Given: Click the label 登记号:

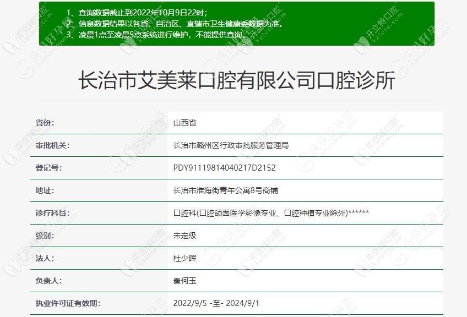Looking at the screenshot, I should [x=48, y=168].
